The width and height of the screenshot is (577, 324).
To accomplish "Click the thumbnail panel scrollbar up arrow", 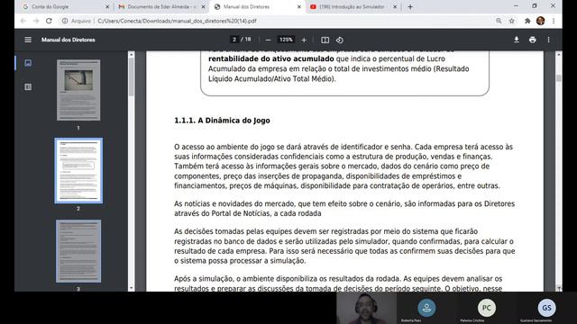I will tap(132, 55).
